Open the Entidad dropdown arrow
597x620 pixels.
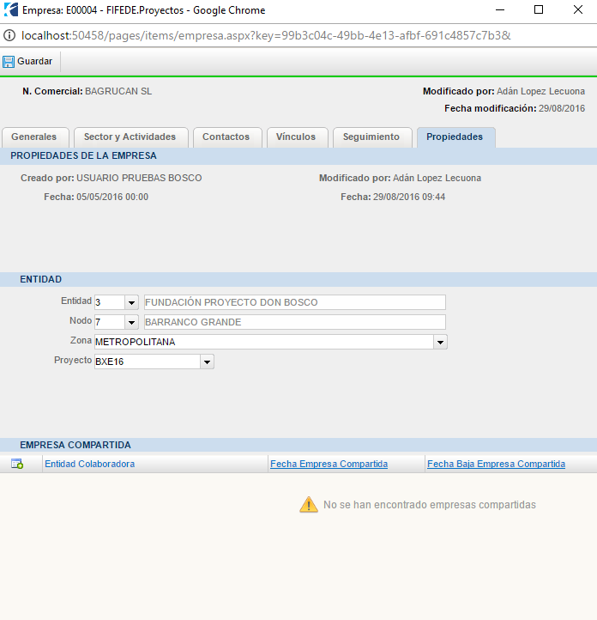[131, 302]
